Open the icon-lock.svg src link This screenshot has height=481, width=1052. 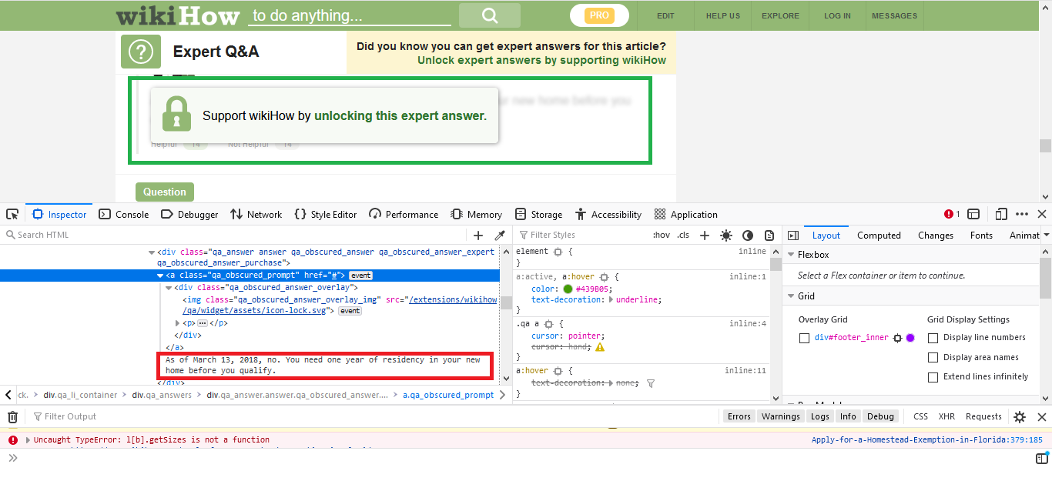tap(340, 306)
